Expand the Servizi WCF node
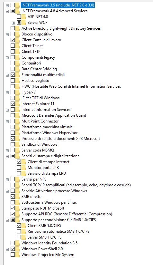 click(x=13, y=23)
